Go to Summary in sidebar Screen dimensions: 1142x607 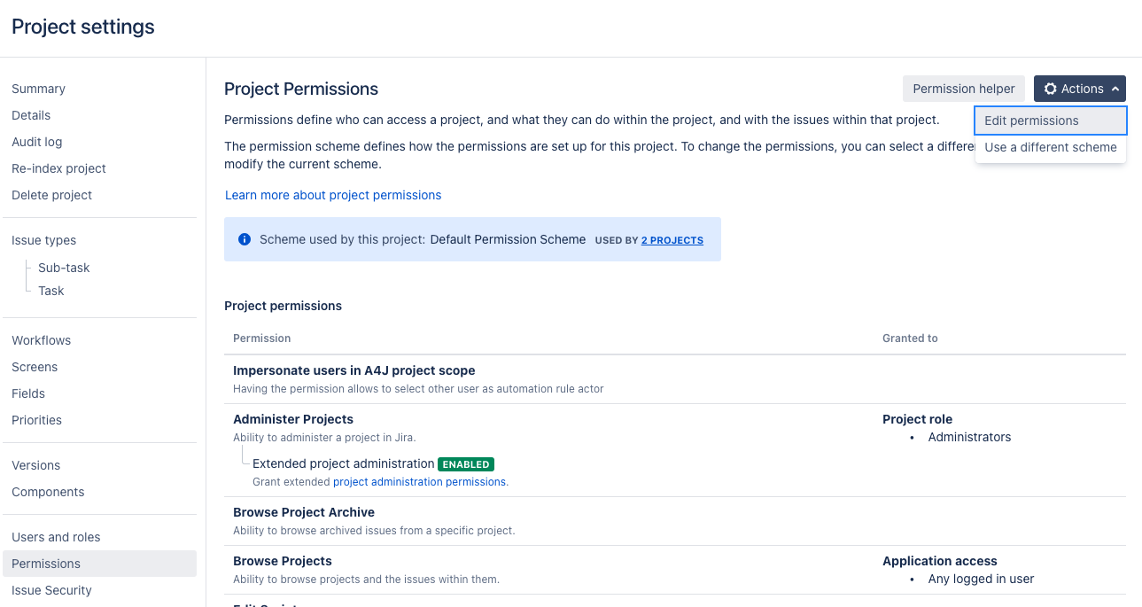(x=38, y=89)
